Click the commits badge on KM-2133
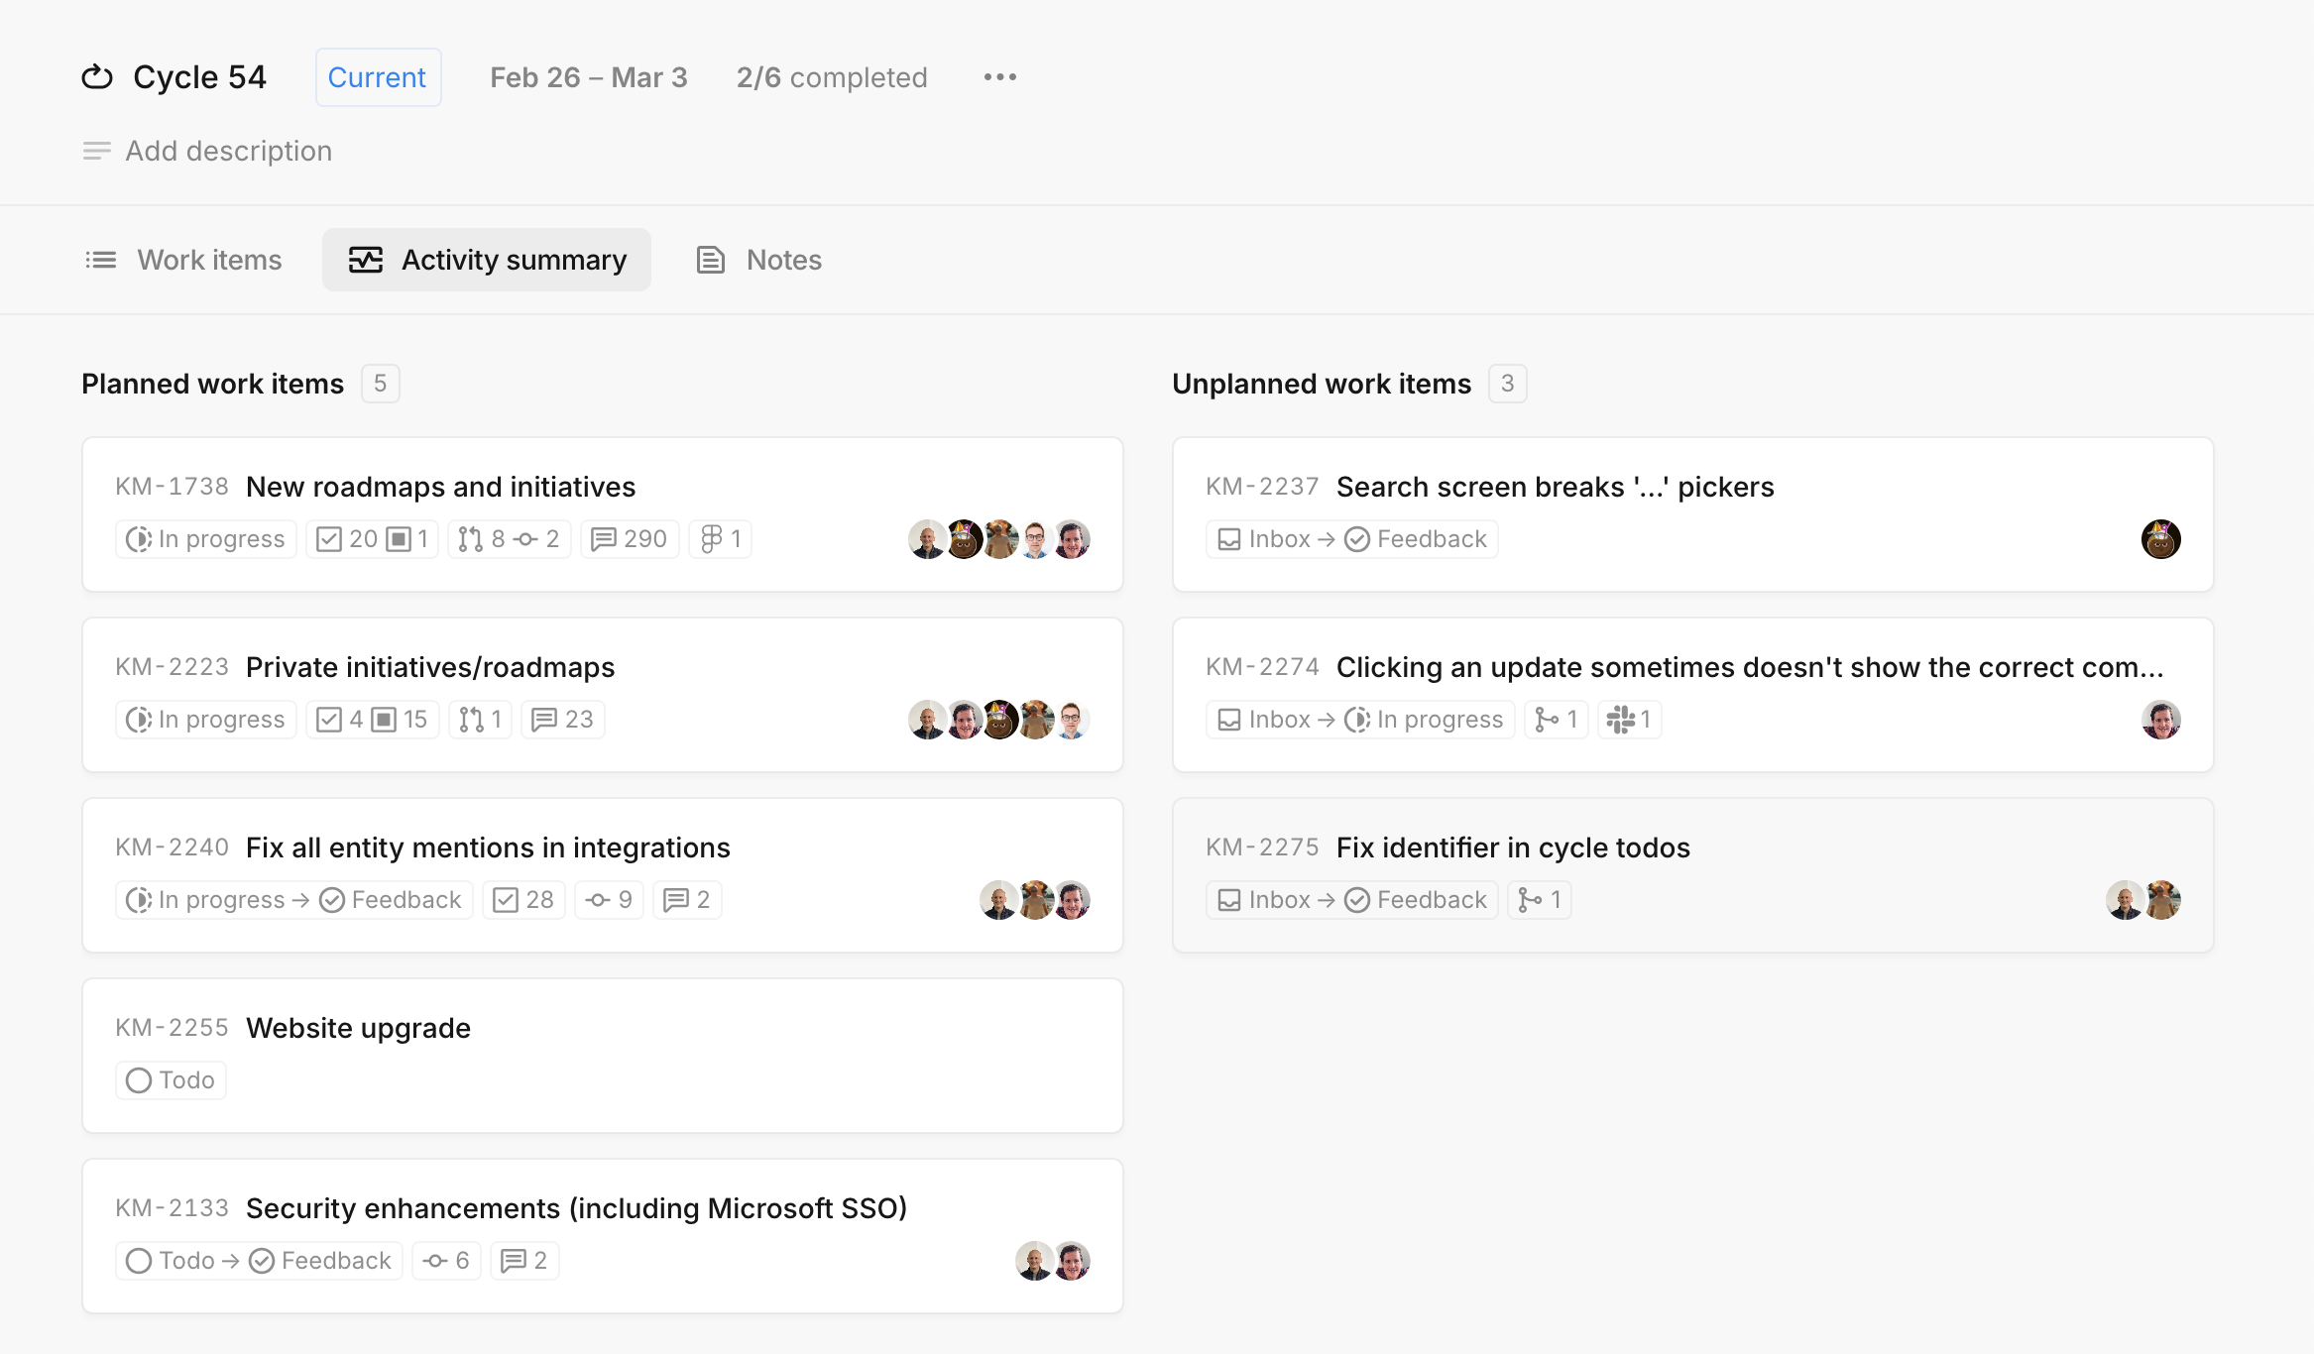Viewport: 2314px width, 1354px height. 446,1261
